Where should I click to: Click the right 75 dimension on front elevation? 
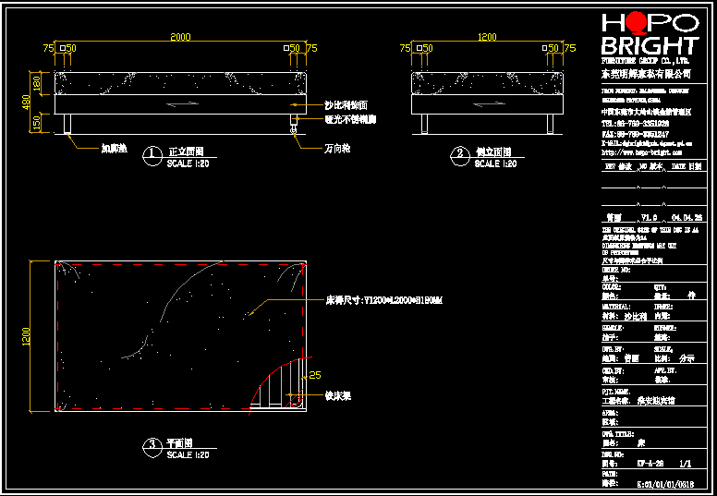(312, 48)
